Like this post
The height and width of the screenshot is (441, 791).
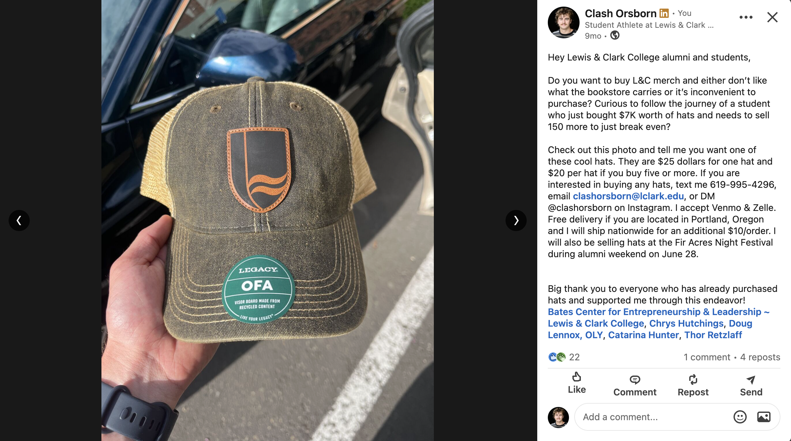(x=577, y=383)
